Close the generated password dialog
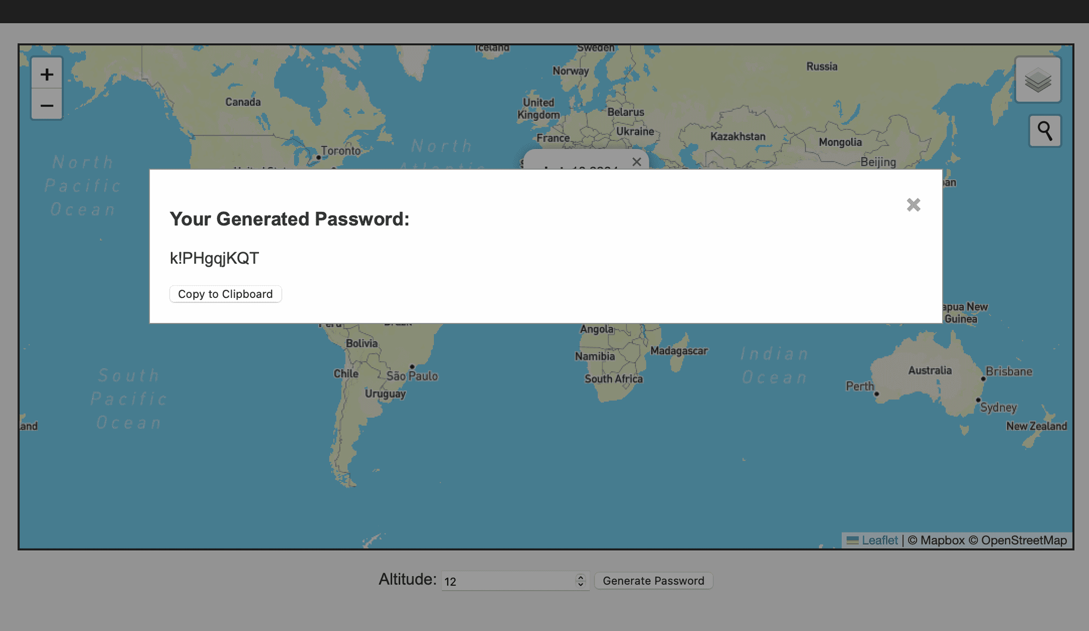The image size is (1089, 631). [x=913, y=205]
